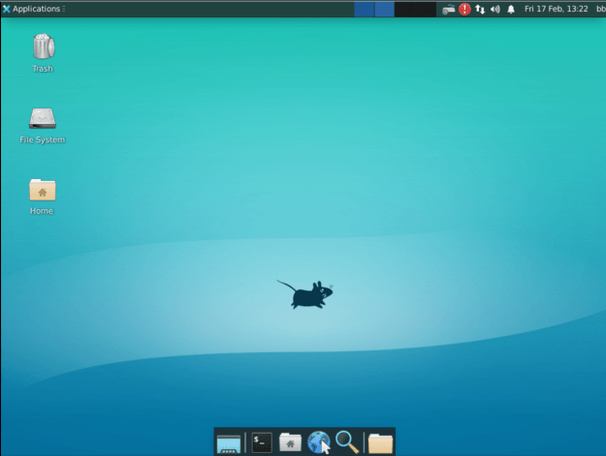Open the Directory Menu folder in dock
The height and width of the screenshot is (456, 606).
click(380, 442)
